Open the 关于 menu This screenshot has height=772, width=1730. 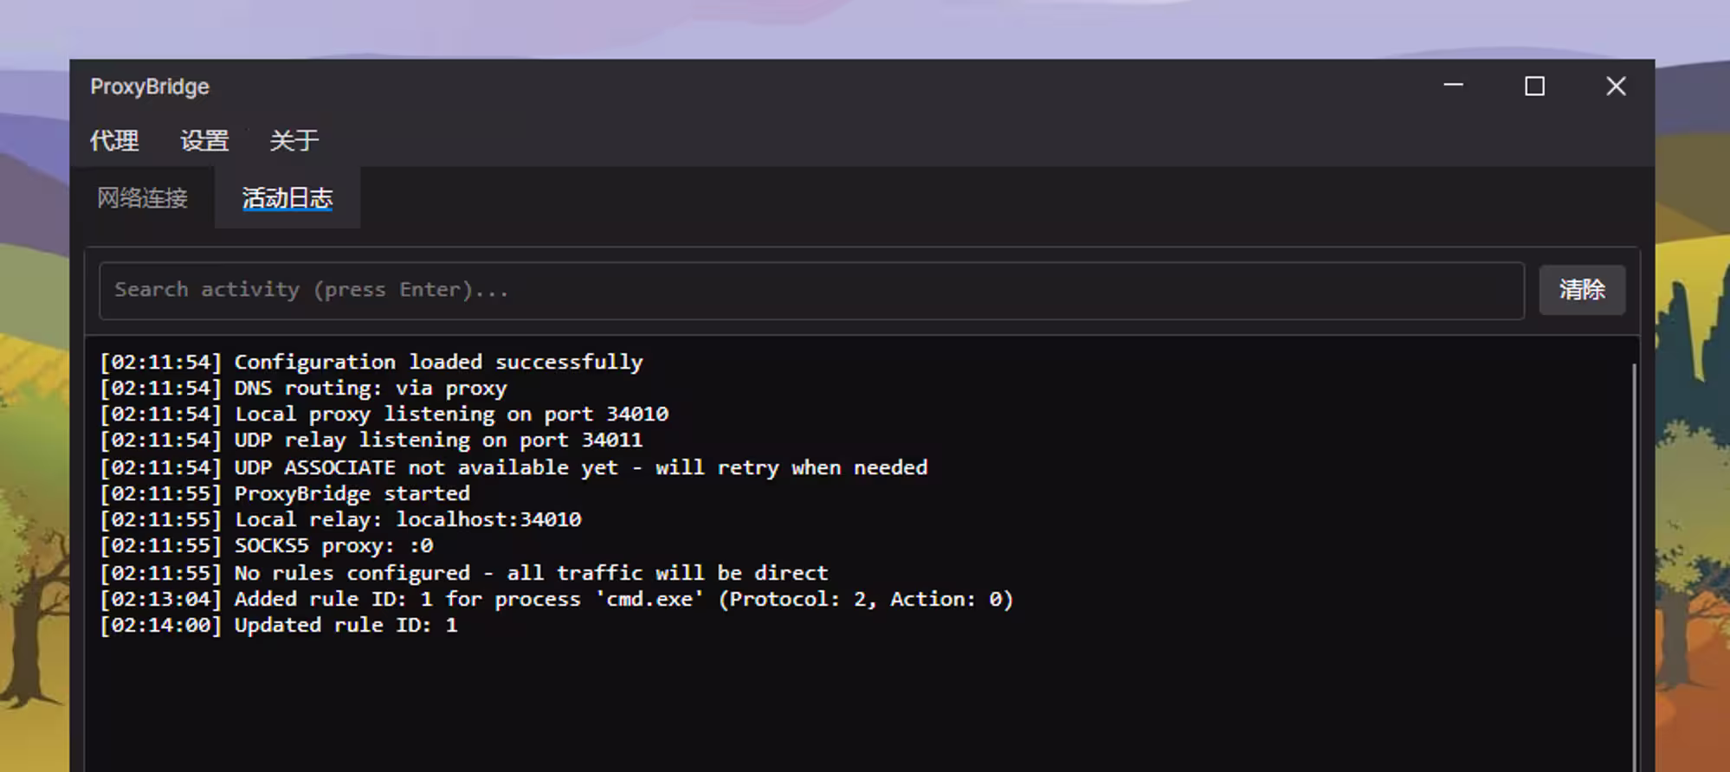pyautogui.click(x=294, y=140)
